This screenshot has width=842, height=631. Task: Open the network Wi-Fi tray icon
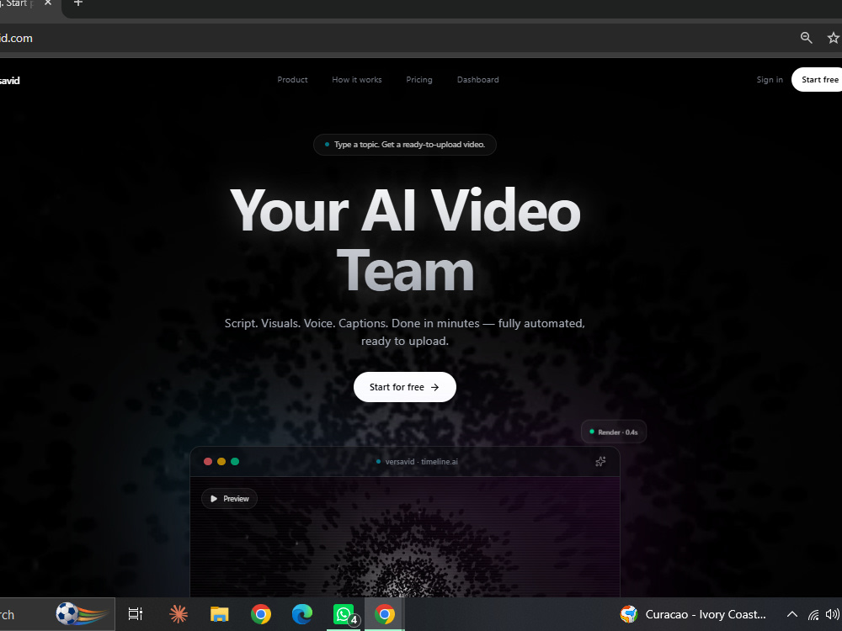(813, 615)
